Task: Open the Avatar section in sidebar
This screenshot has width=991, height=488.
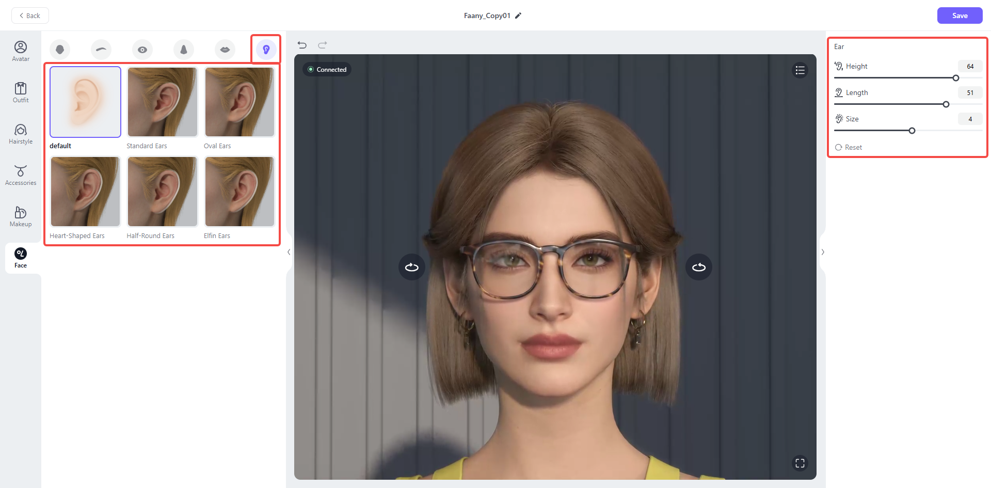Action: (x=21, y=52)
